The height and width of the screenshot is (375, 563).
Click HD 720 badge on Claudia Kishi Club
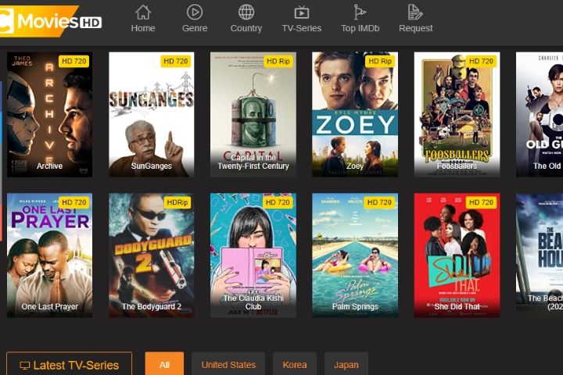pyautogui.click(x=278, y=202)
